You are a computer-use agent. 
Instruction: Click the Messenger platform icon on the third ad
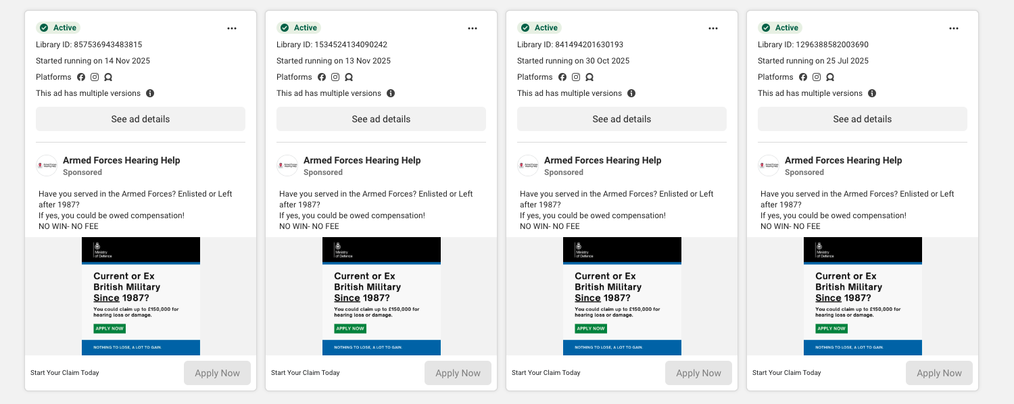click(589, 77)
